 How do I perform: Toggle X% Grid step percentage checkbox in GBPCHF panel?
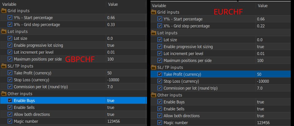10,25
